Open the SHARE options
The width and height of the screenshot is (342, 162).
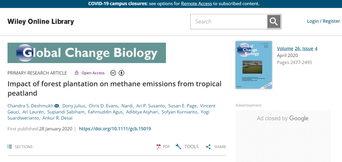pos(216,146)
